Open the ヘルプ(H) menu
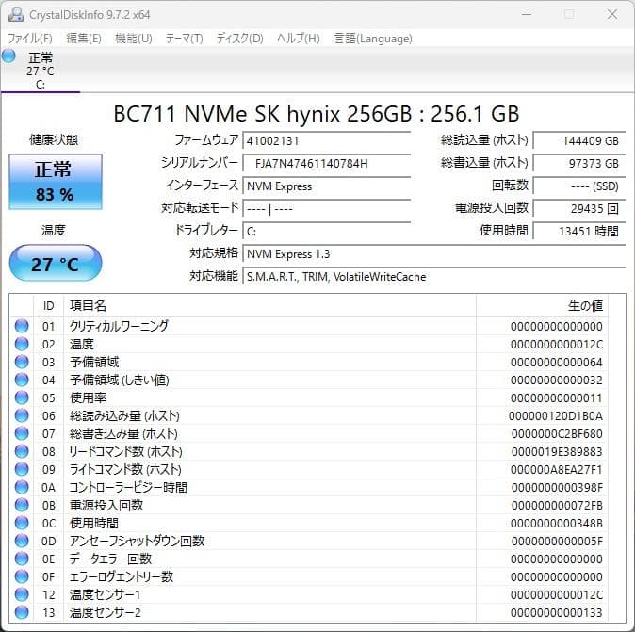Image resolution: width=635 pixels, height=632 pixels. (x=299, y=39)
